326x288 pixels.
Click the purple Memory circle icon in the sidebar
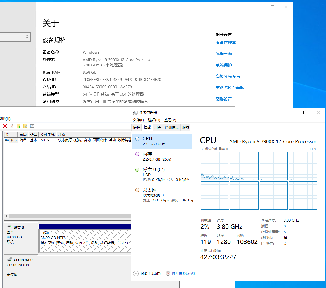137,154
